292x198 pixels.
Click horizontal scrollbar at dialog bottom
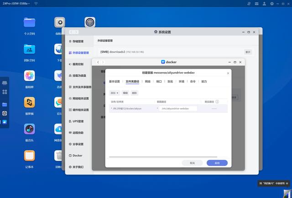point(163,157)
